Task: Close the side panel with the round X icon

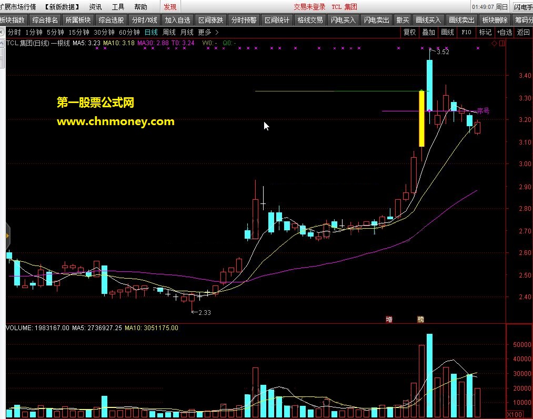Action: click(2, 32)
